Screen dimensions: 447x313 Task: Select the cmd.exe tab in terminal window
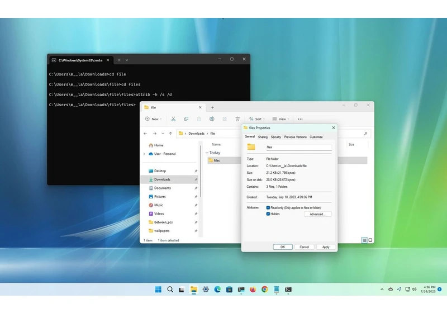pyautogui.click(x=80, y=60)
